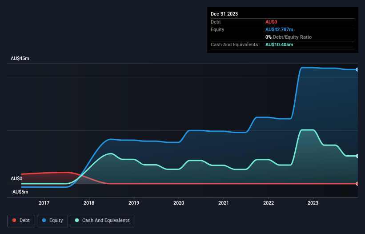The width and height of the screenshot is (365, 234).
Task: Click the blue Equity endpoint marker
Action: point(357,69)
